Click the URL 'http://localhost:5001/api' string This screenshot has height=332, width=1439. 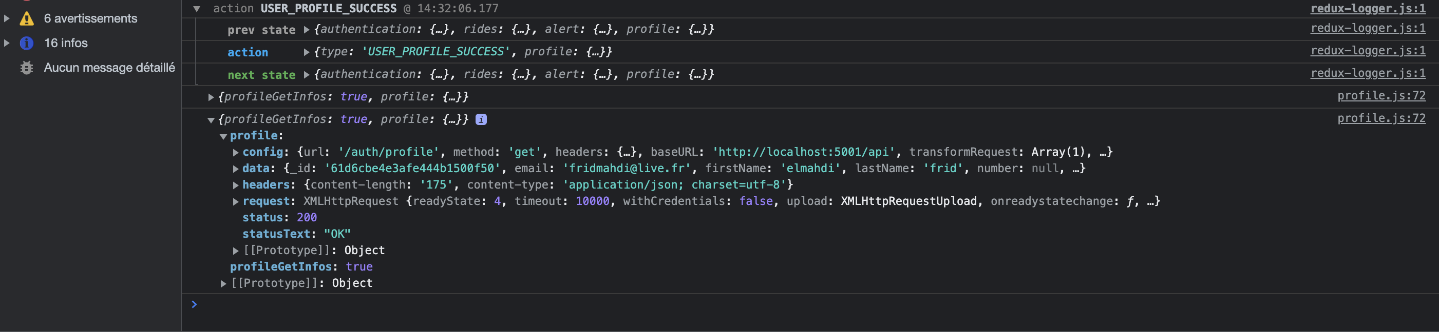point(804,152)
